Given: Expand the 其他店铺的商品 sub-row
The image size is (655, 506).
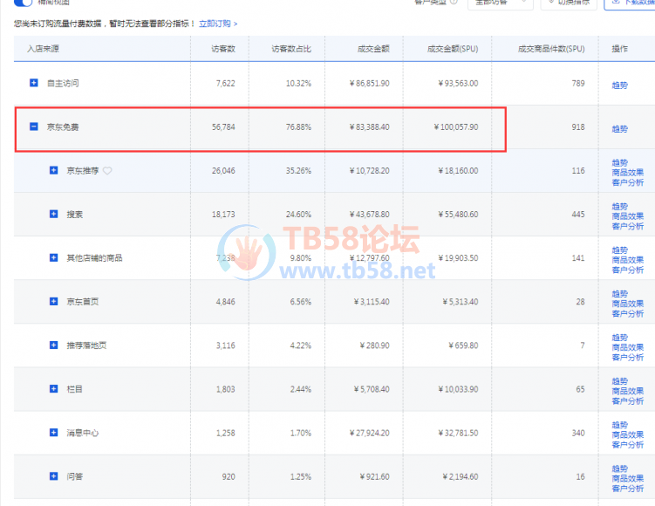Looking at the screenshot, I should 53,257.
